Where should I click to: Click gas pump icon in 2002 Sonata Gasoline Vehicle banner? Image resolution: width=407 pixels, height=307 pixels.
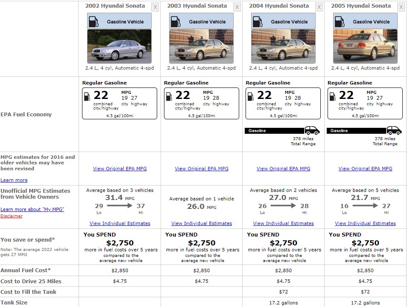click(93, 22)
